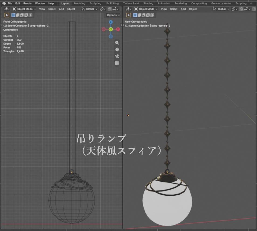Open the editor type dropdown in the right viewport
Viewport: 257px width, 231px height.
point(129,9)
